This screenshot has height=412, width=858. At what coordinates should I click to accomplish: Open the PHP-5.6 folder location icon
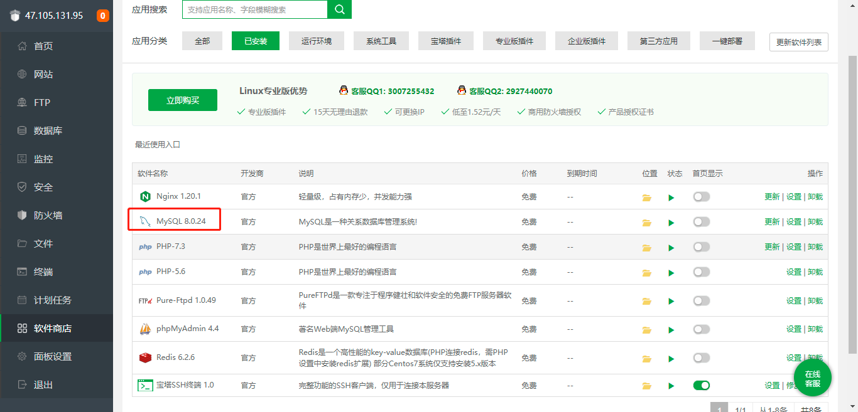click(646, 273)
